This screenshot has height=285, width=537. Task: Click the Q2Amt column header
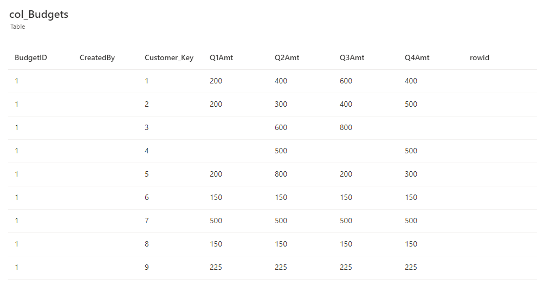[287, 57]
